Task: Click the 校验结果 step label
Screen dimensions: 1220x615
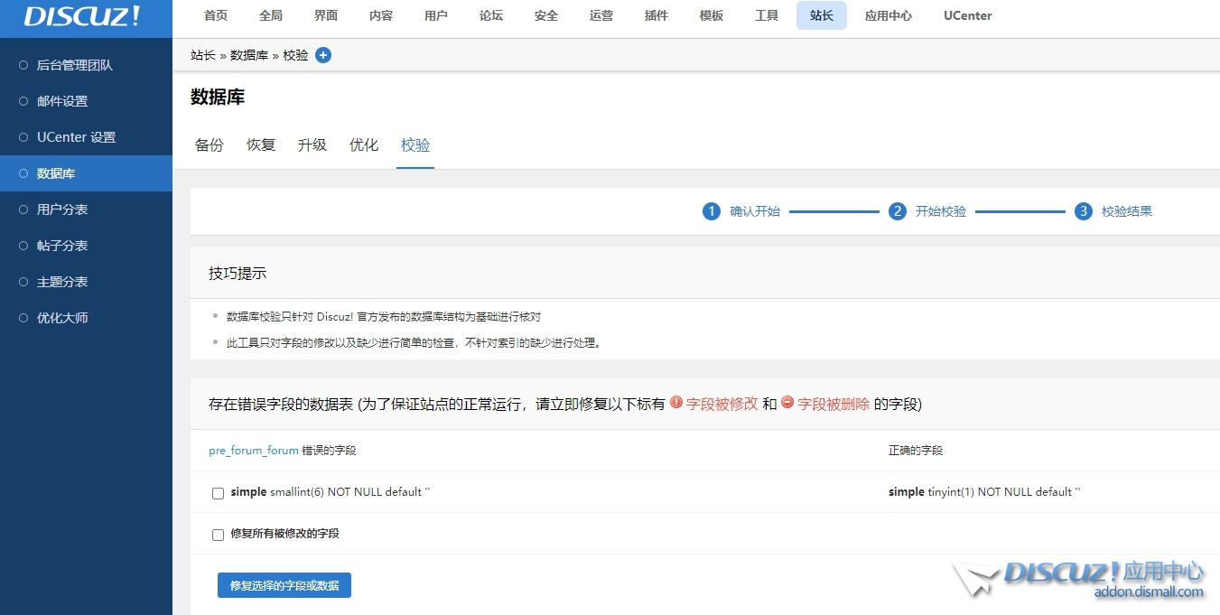Action: coord(1127,211)
